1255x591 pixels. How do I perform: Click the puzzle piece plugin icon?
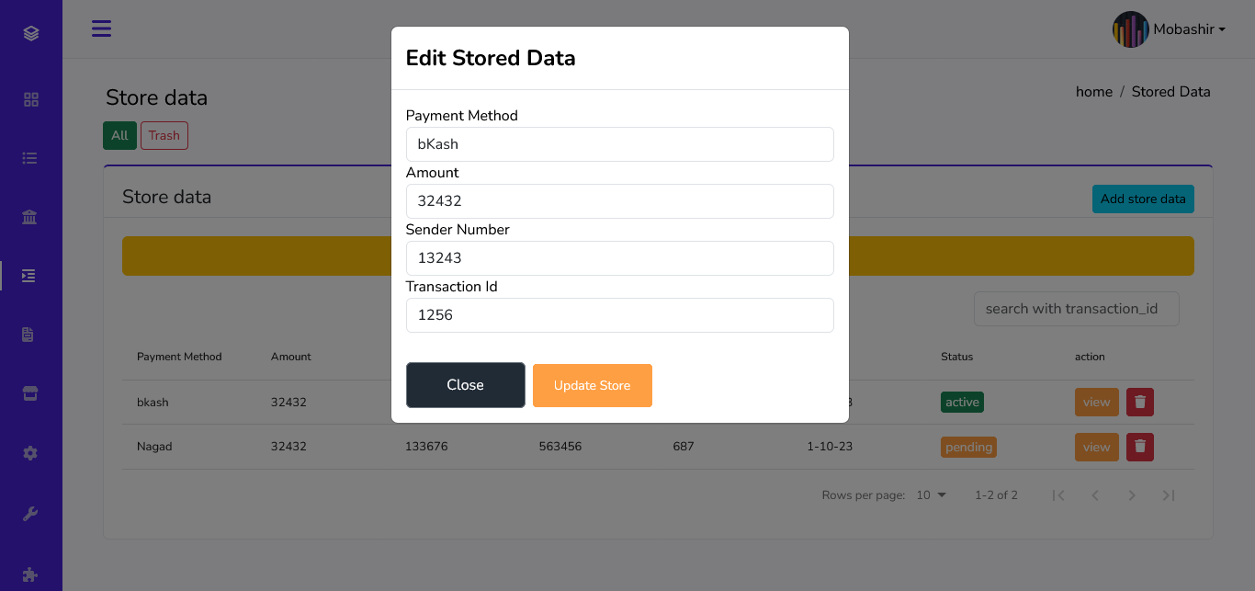click(30, 574)
